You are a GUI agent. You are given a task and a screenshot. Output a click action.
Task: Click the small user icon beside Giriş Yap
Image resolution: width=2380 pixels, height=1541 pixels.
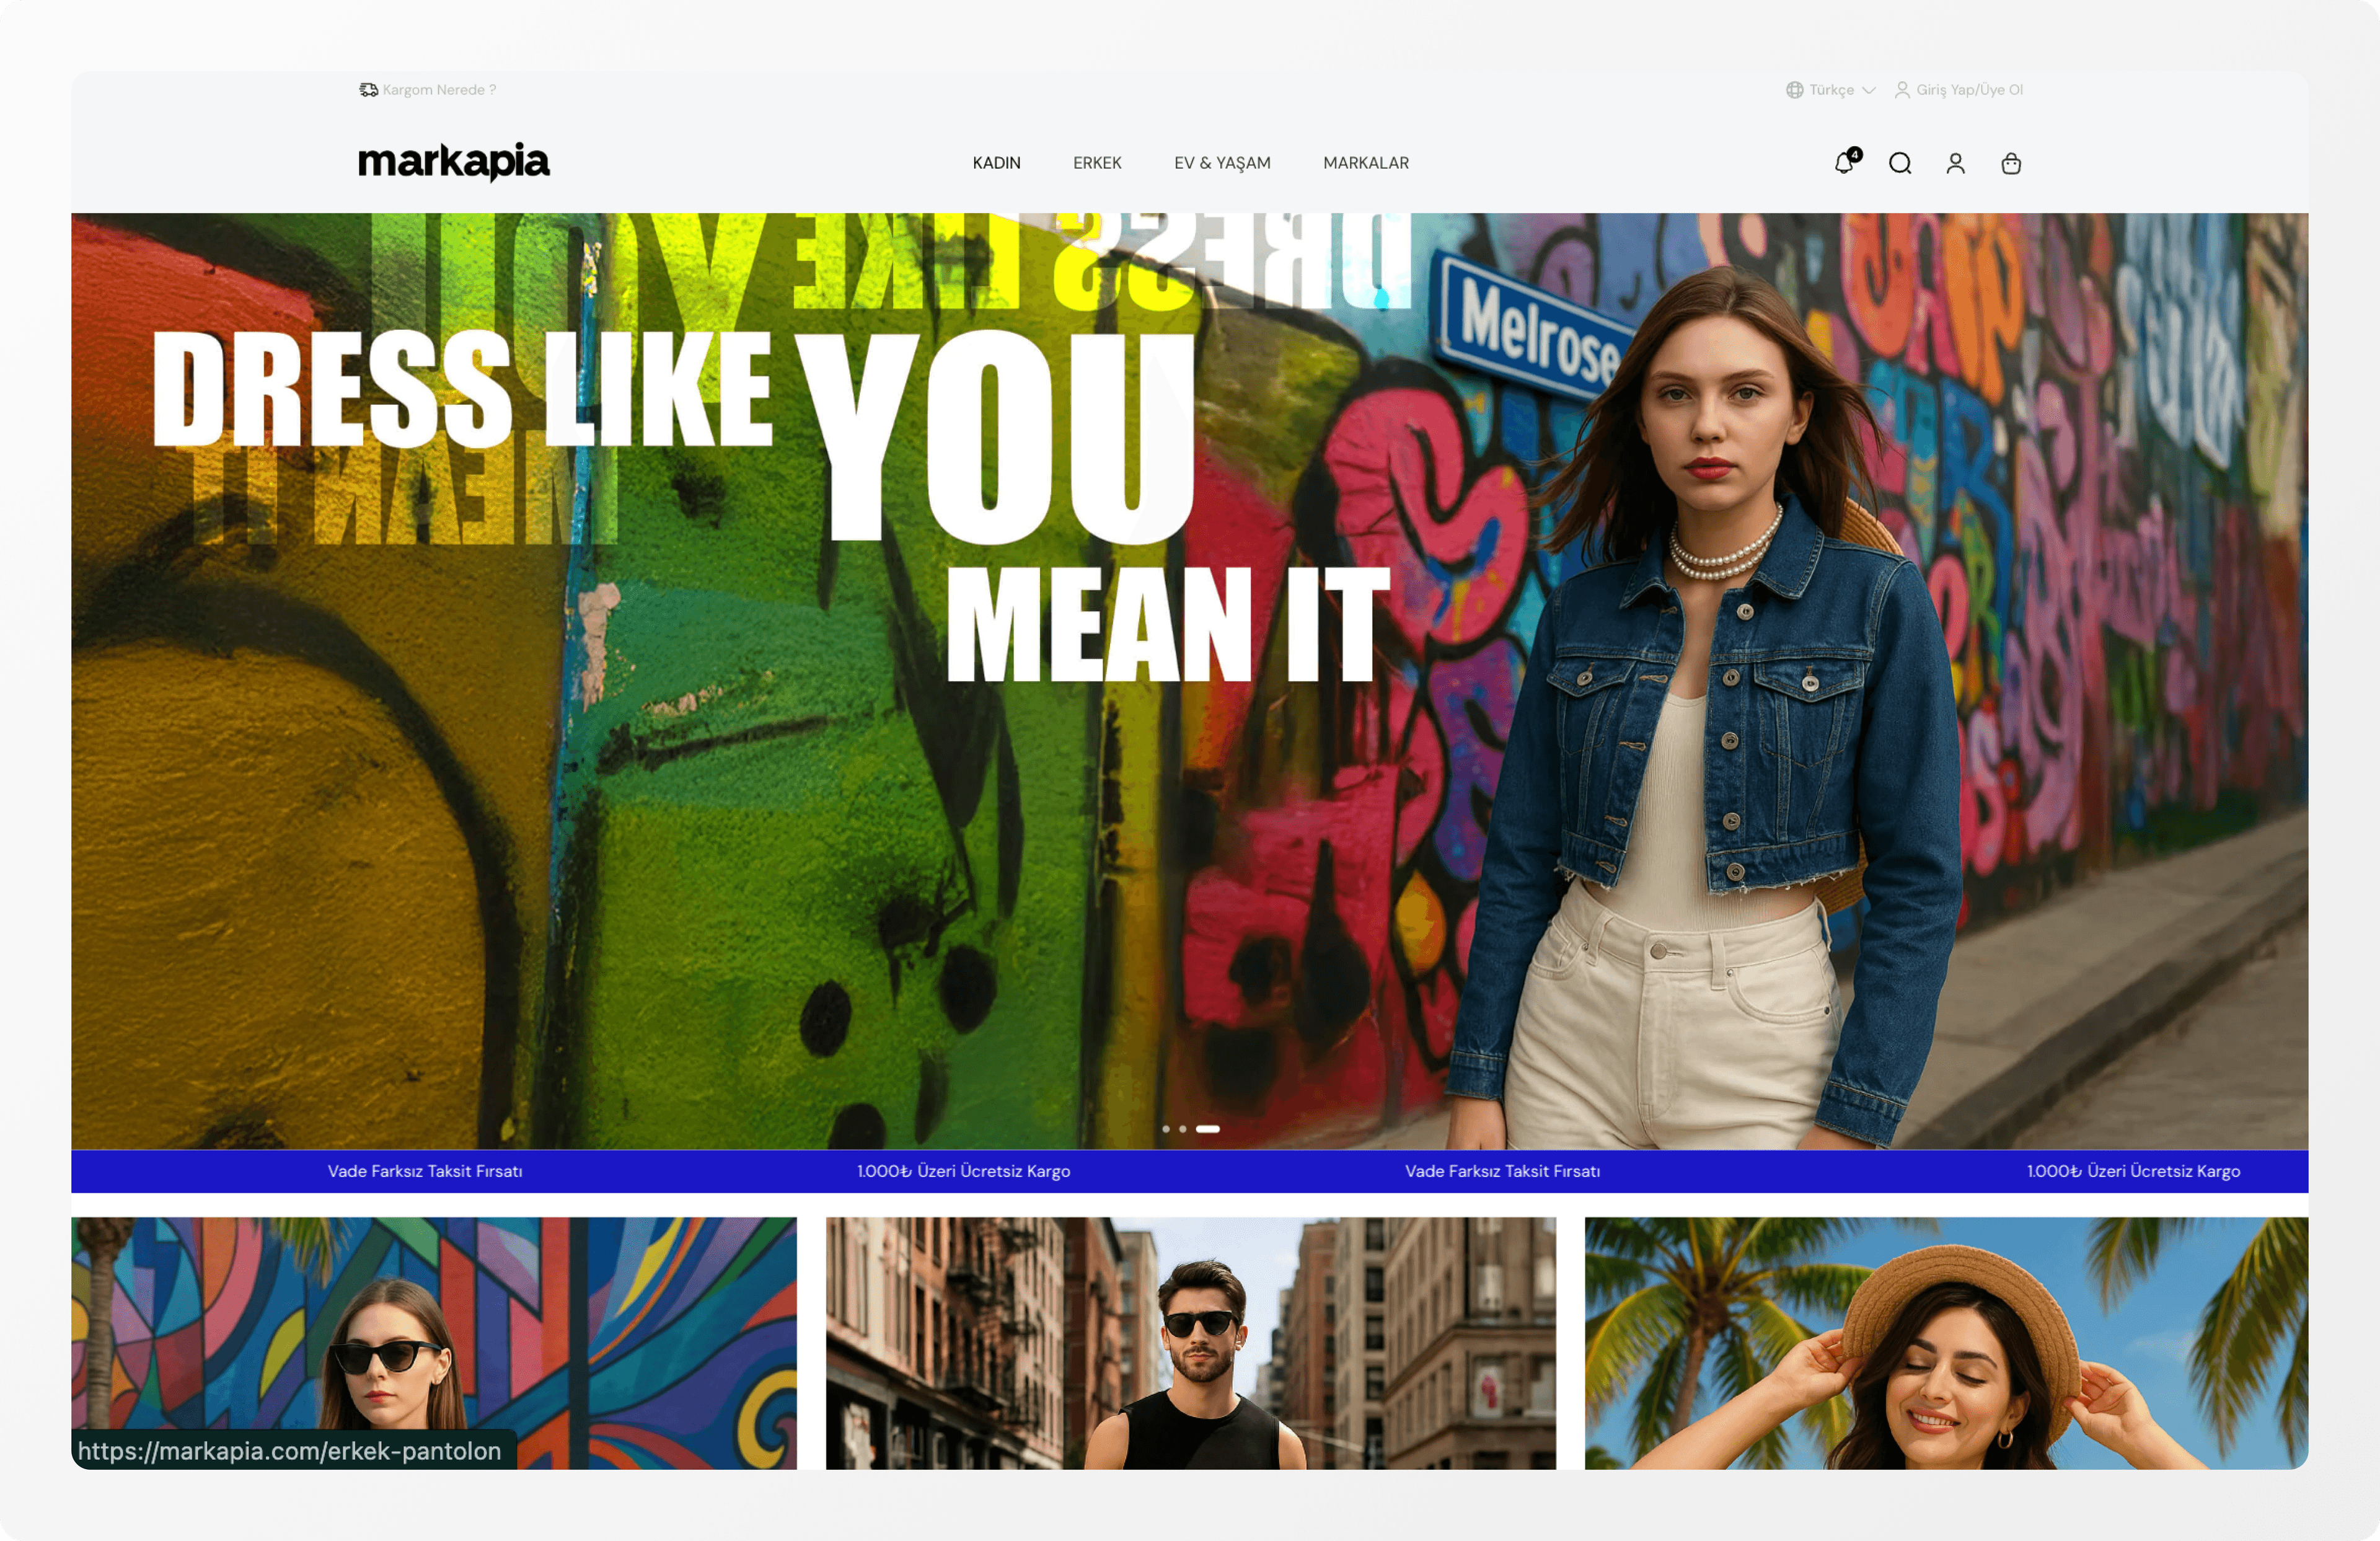click(x=1902, y=90)
